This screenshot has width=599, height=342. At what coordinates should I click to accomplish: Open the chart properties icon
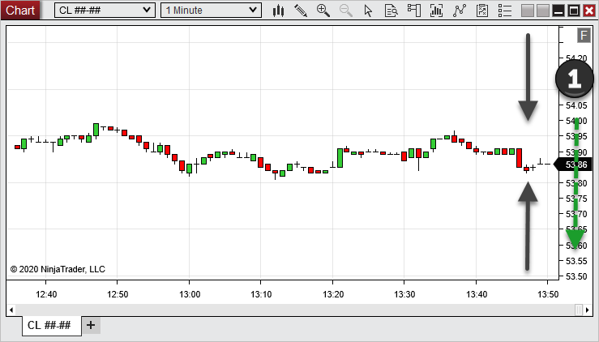pos(483,11)
